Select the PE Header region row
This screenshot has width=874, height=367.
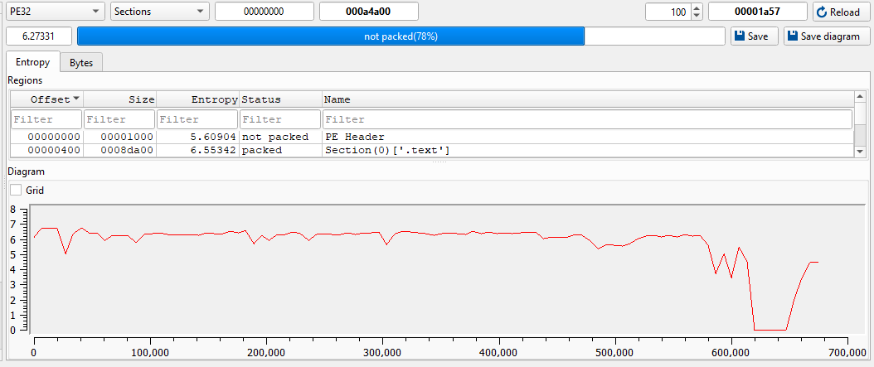354,137
